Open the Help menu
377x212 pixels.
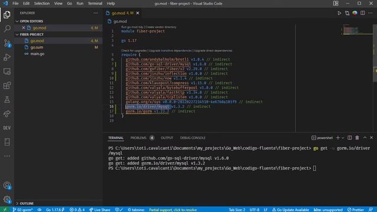click(x=111, y=4)
